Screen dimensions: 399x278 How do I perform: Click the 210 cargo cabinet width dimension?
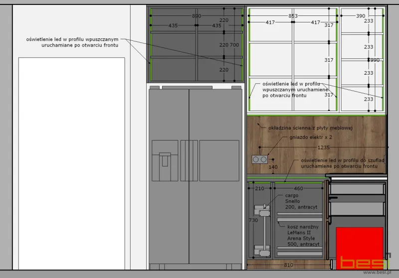pos(259,188)
